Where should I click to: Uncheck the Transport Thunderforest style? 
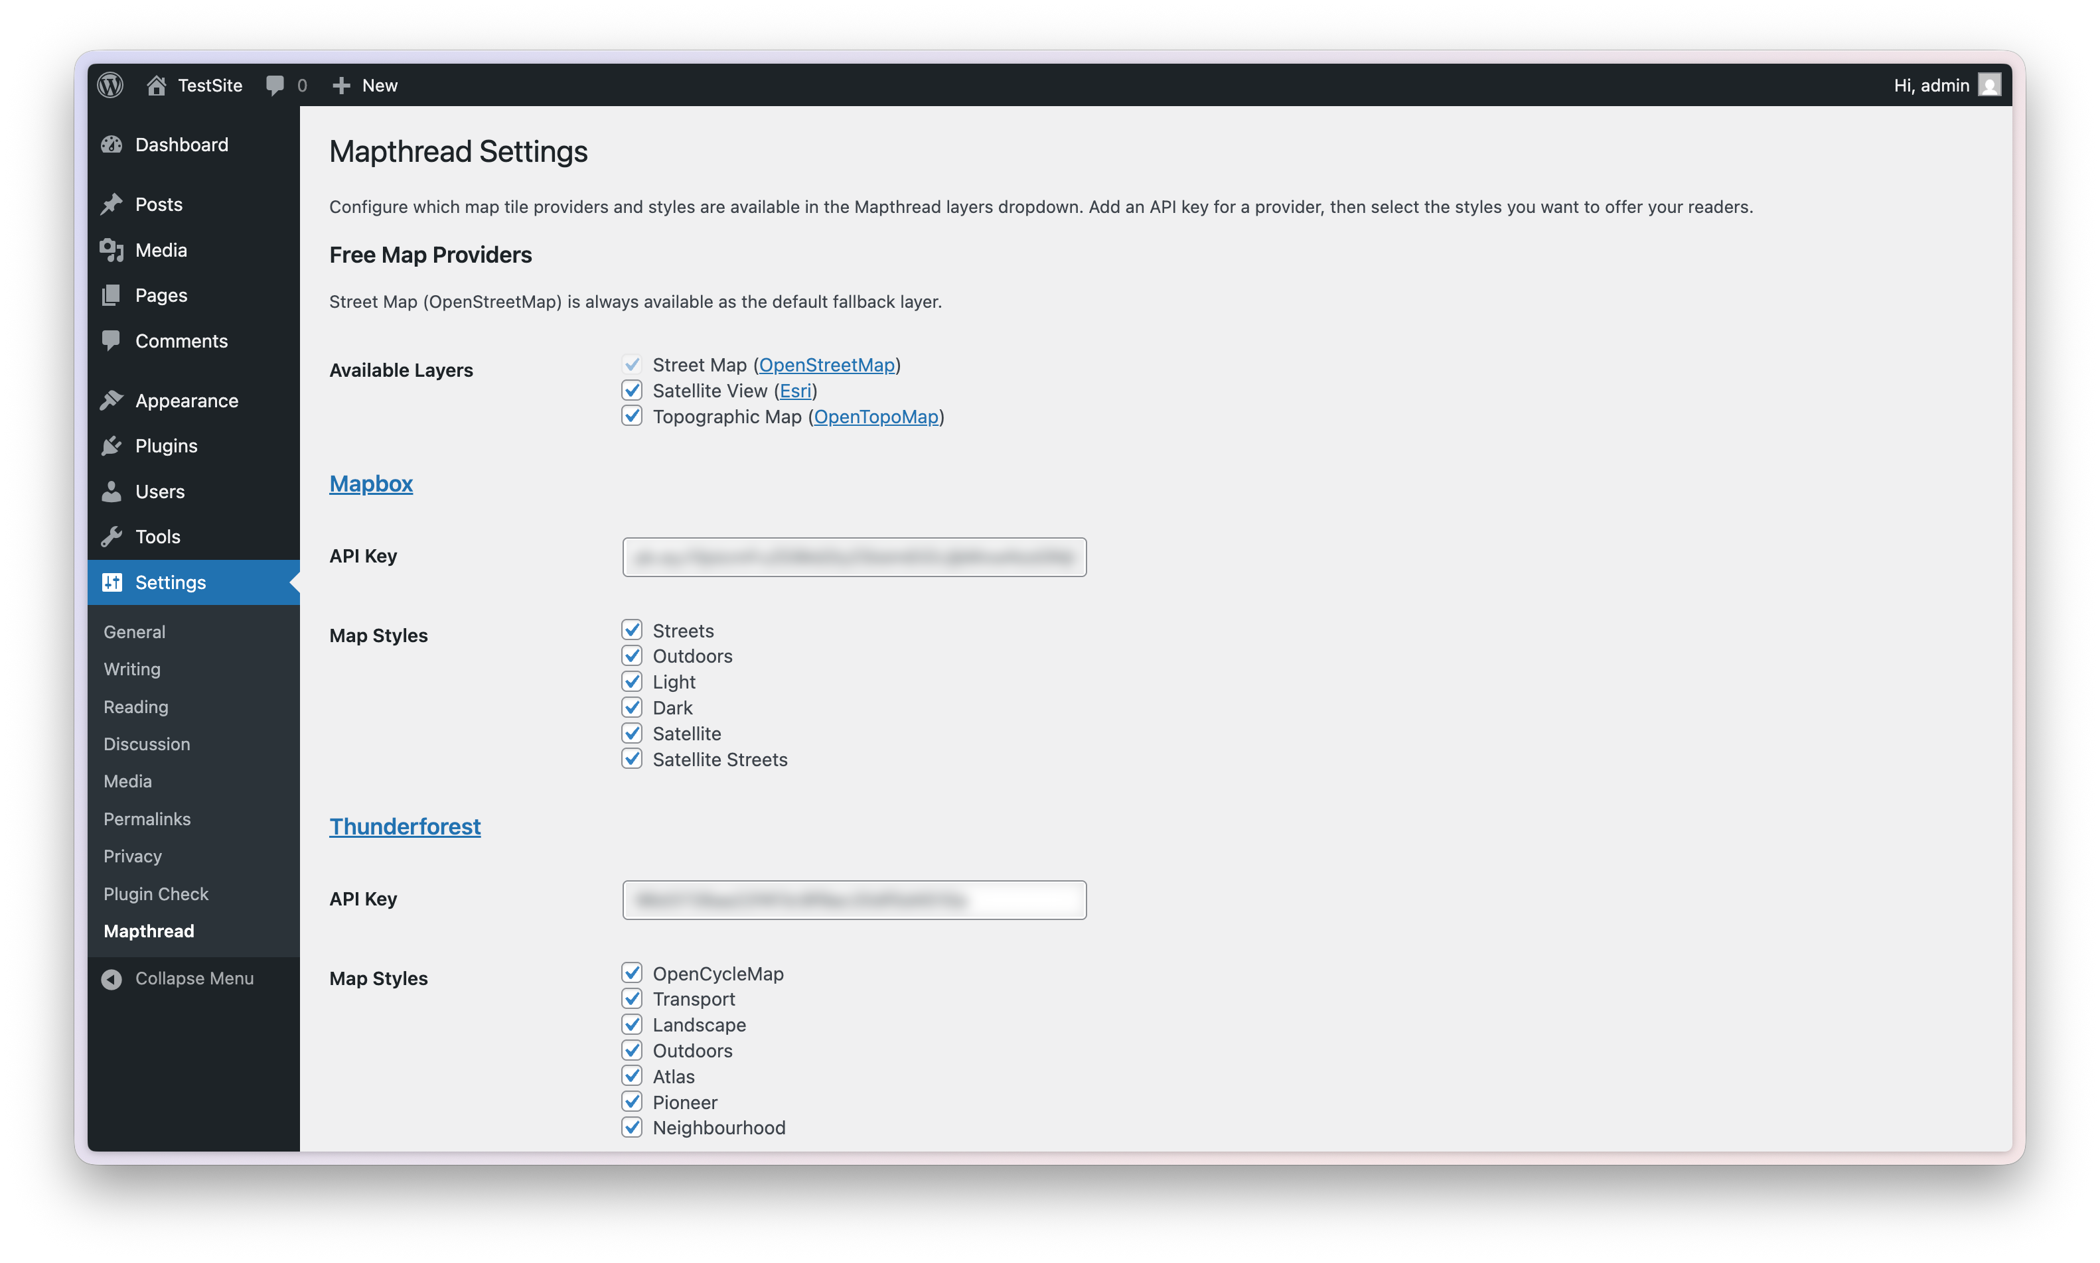point(632,998)
